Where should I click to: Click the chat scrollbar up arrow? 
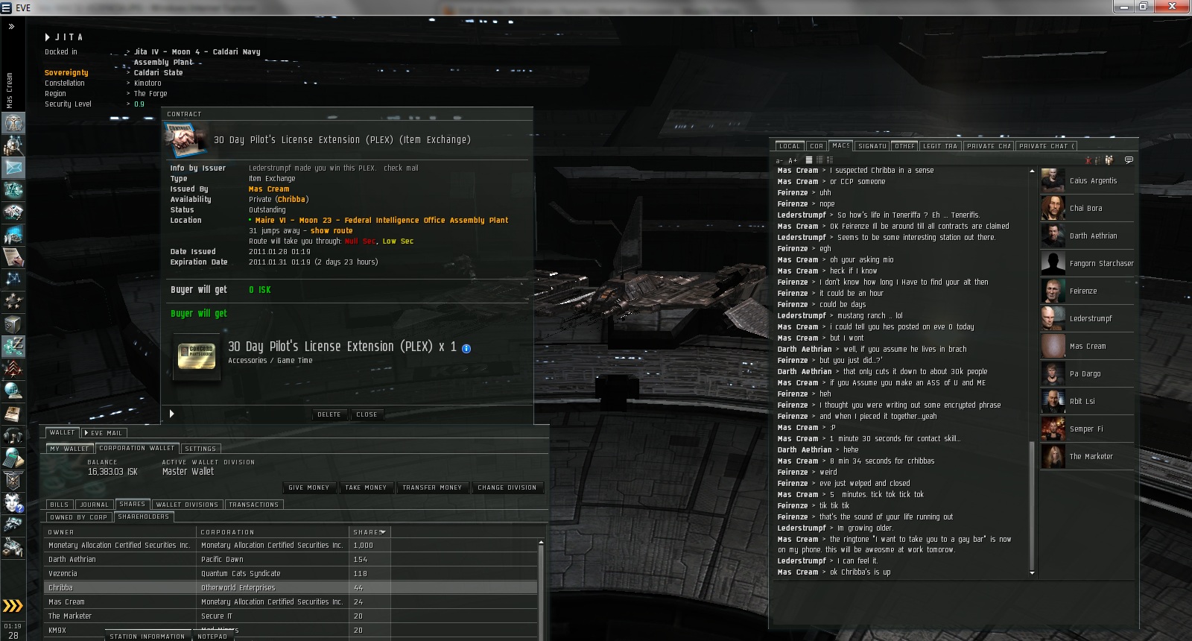(1032, 171)
